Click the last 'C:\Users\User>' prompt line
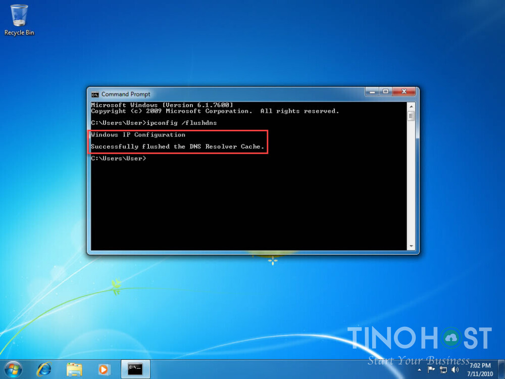Image resolution: width=505 pixels, height=379 pixels. pyautogui.click(x=119, y=158)
